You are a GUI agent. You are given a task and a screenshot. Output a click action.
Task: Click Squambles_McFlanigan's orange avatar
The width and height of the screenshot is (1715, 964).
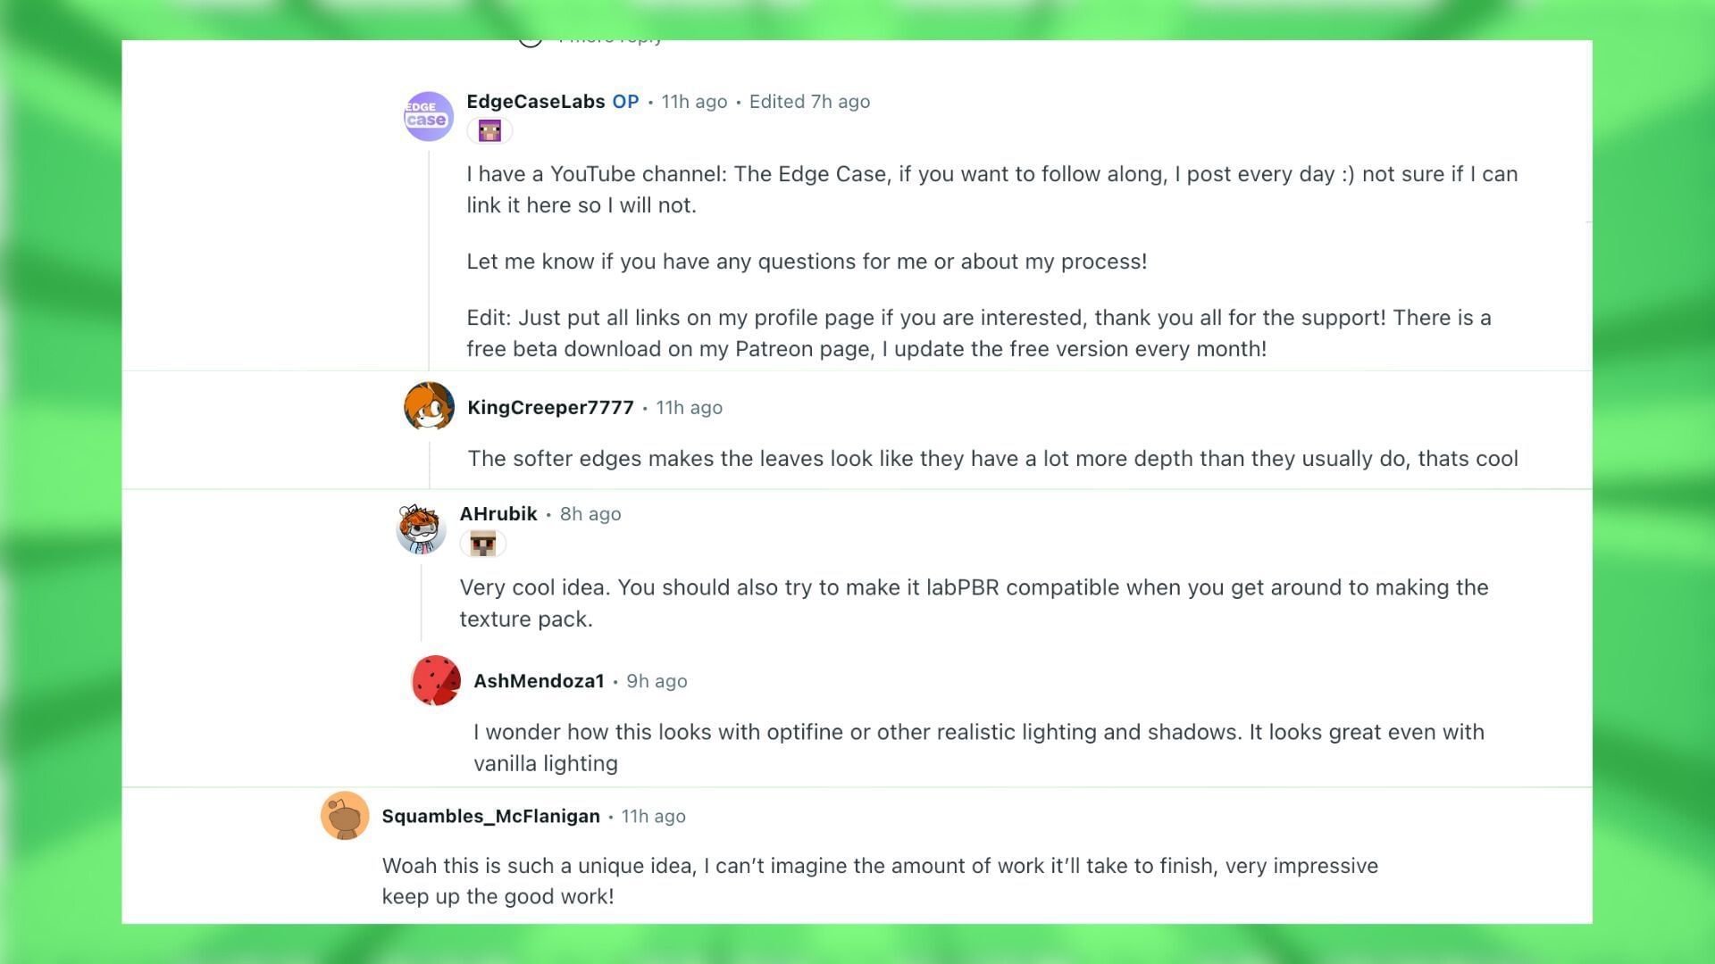pyautogui.click(x=345, y=816)
